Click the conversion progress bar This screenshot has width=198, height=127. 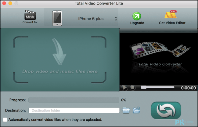(x=74, y=100)
